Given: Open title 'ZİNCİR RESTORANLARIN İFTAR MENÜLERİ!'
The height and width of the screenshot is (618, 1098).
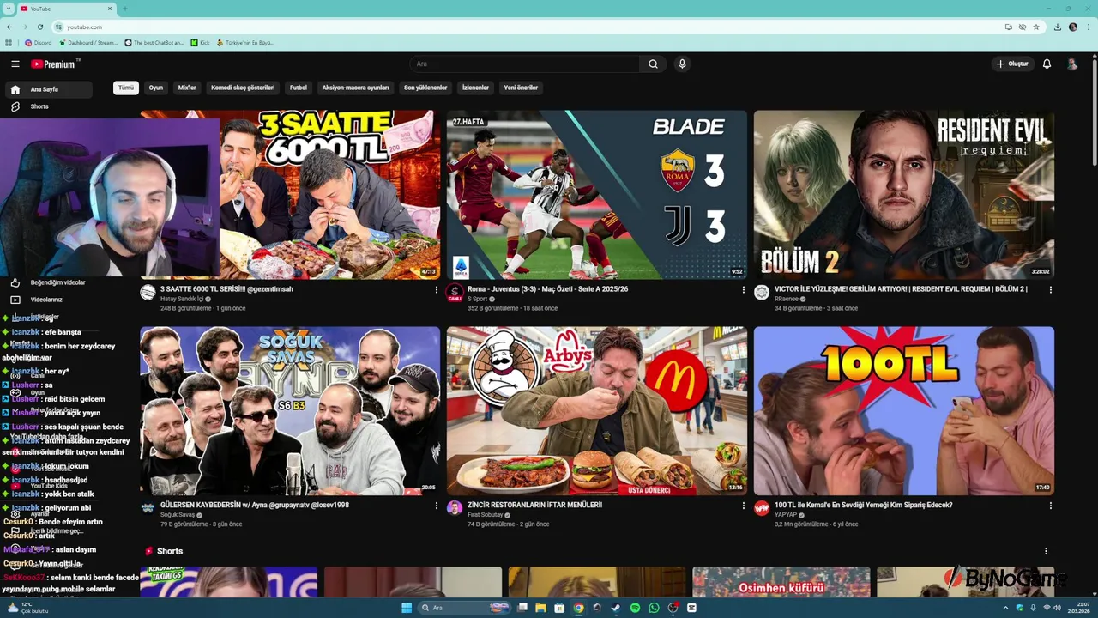Looking at the screenshot, I should pyautogui.click(x=534, y=506).
